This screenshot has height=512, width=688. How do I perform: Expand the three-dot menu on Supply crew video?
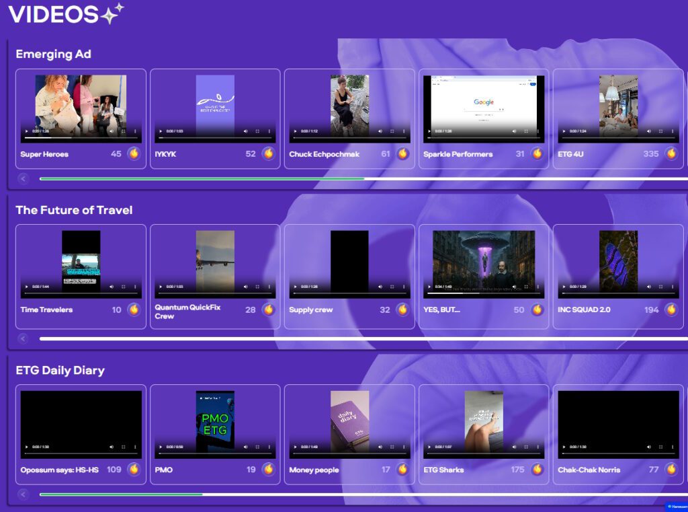tap(404, 287)
